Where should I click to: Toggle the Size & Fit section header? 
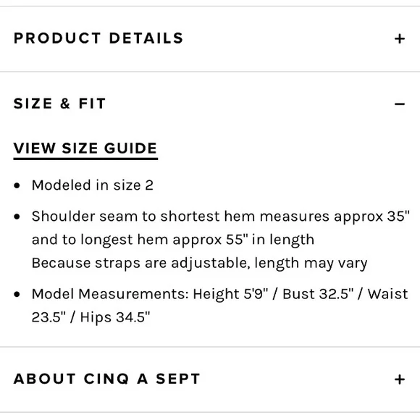[210, 104]
